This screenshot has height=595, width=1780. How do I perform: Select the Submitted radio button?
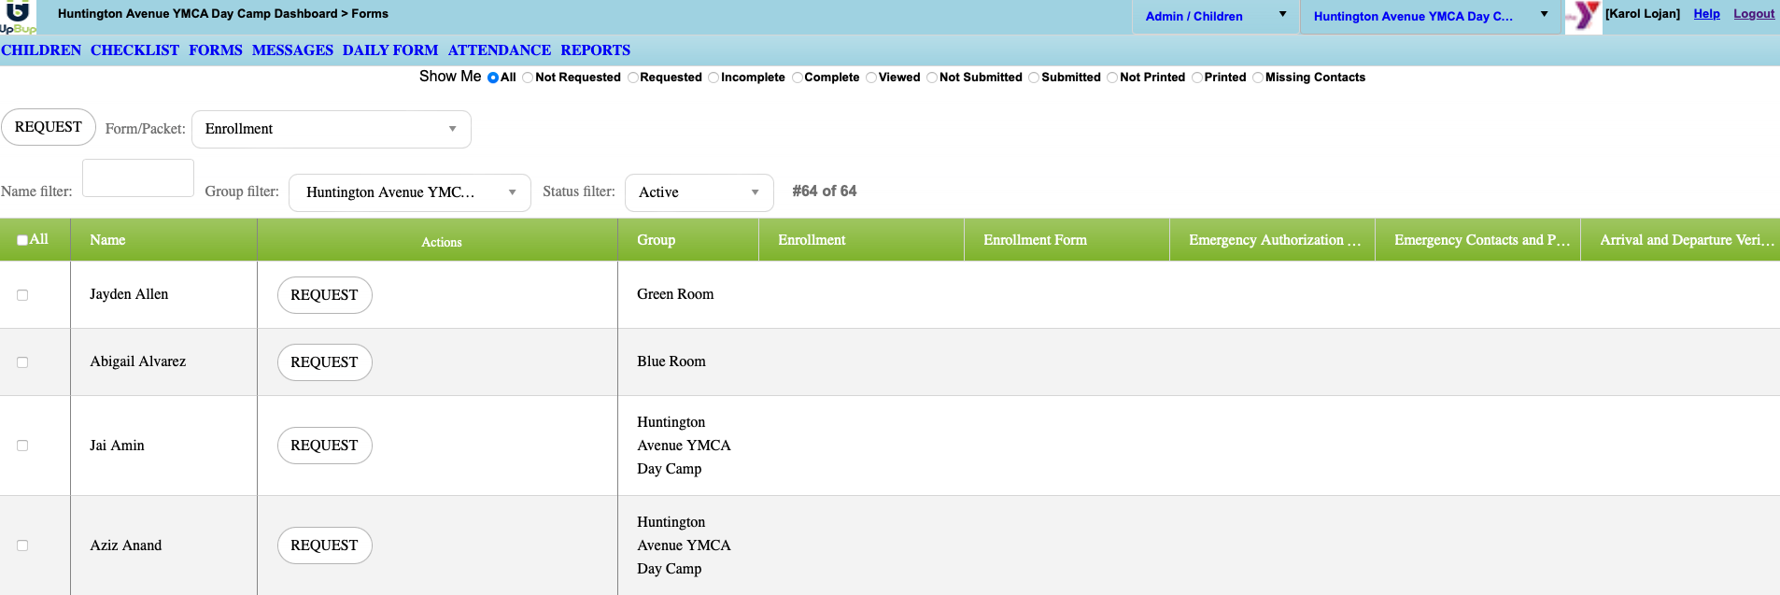point(1034,78)
